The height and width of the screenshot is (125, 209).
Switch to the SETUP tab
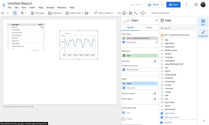(130, 28)
